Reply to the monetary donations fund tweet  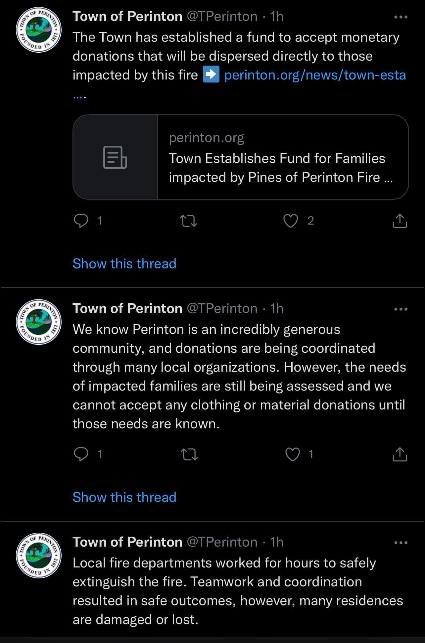coord(81,221)
